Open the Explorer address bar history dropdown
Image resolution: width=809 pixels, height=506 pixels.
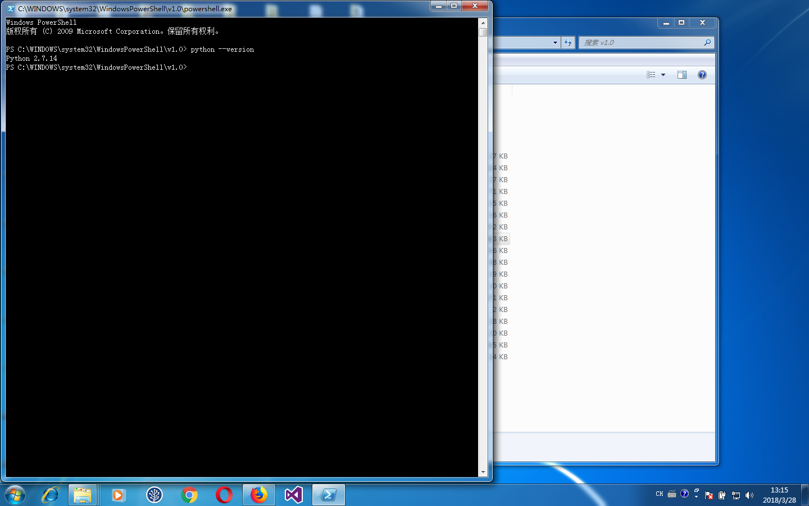[x=555, y=42]
